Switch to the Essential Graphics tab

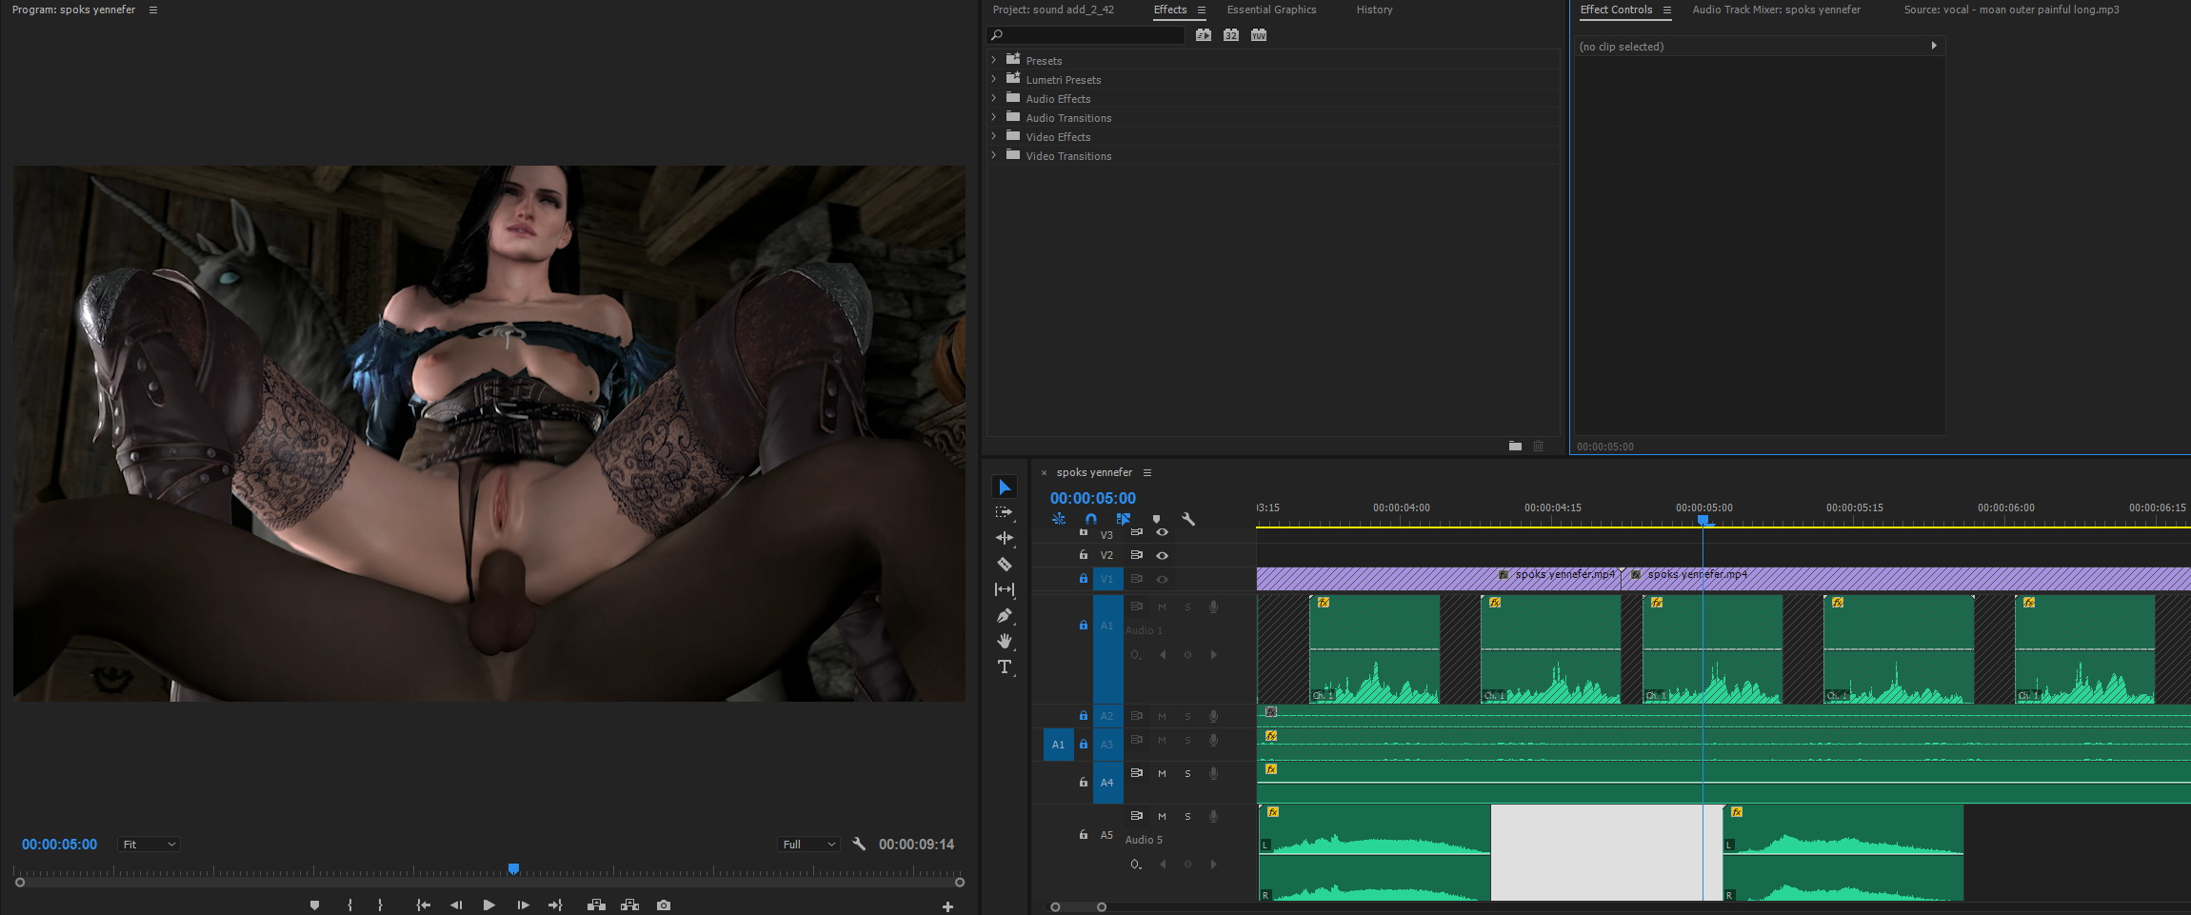coord(1271,10)
